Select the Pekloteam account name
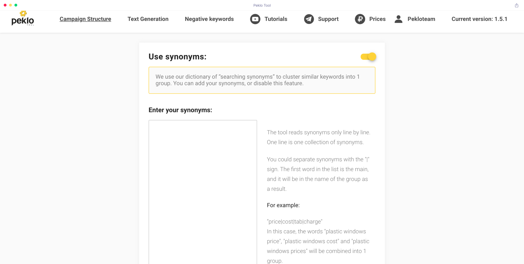This screenshot has width=524, height=264. point(421,19)
